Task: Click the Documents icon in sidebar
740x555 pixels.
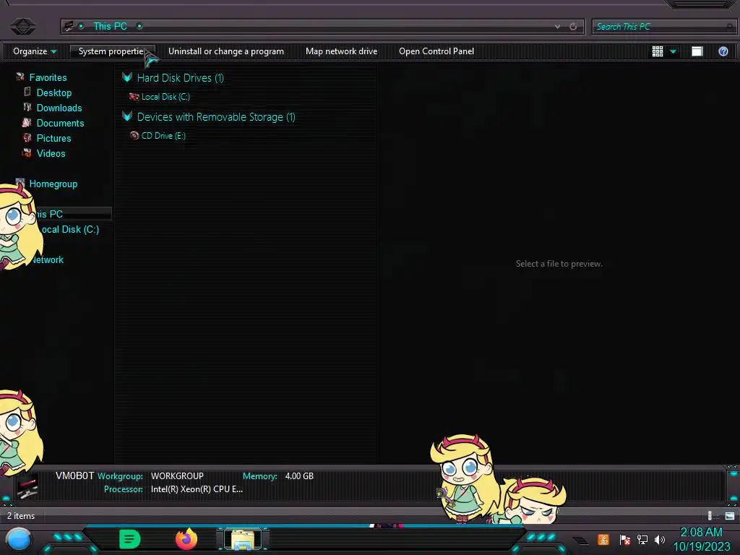Action: [27, 122]
